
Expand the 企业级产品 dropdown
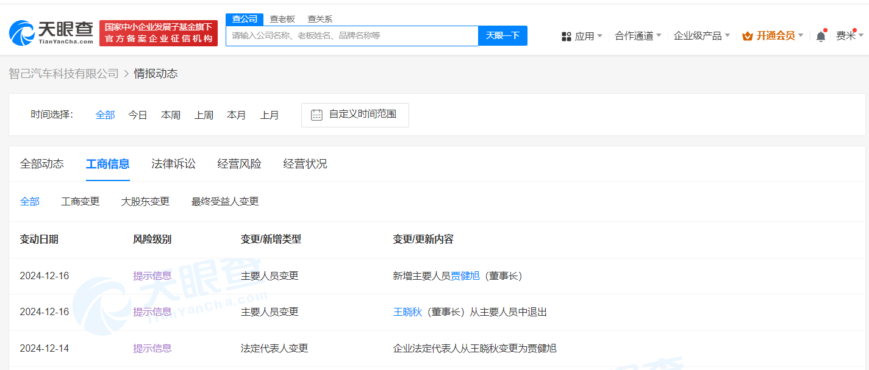point(702,36)
